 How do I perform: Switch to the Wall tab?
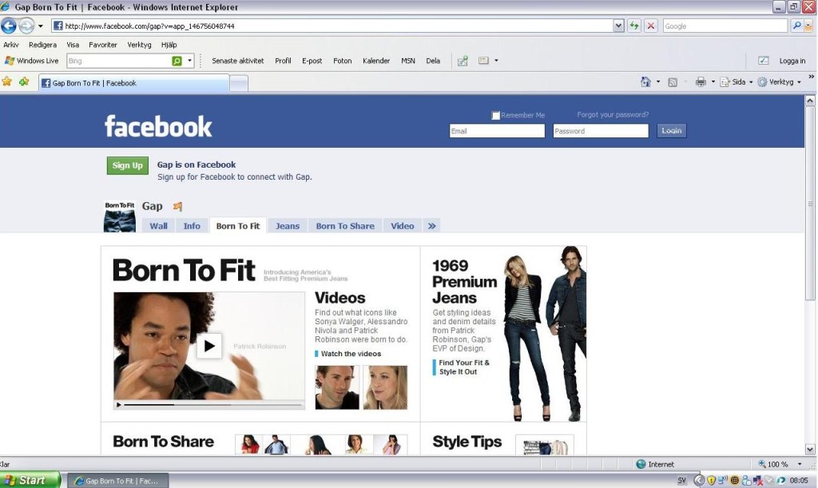coord(159,226)
